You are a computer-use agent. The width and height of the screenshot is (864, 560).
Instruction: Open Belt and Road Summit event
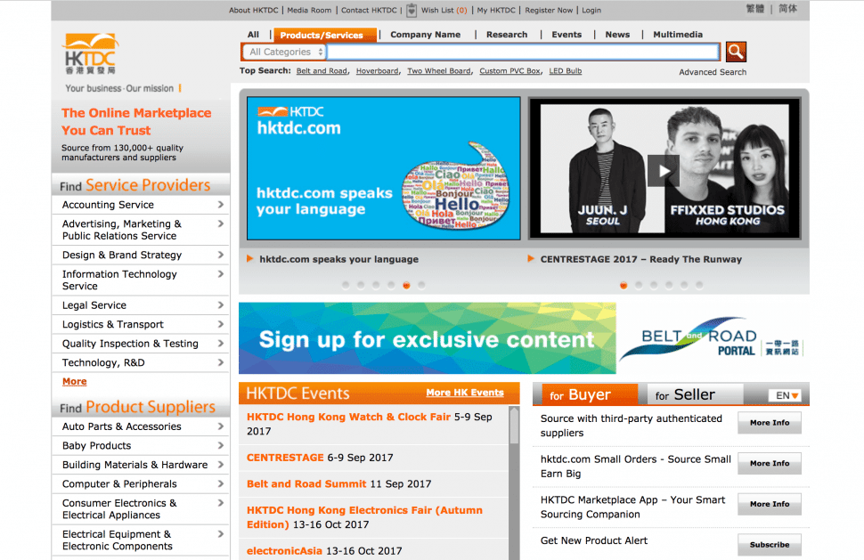point(306,484)
